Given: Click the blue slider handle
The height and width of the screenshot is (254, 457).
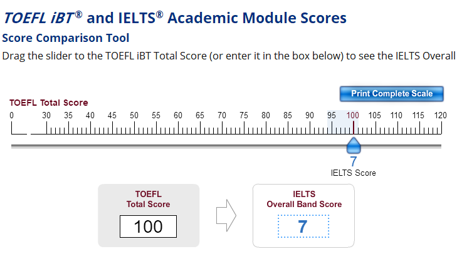Looking at the screenshot, I should (354, 146).
